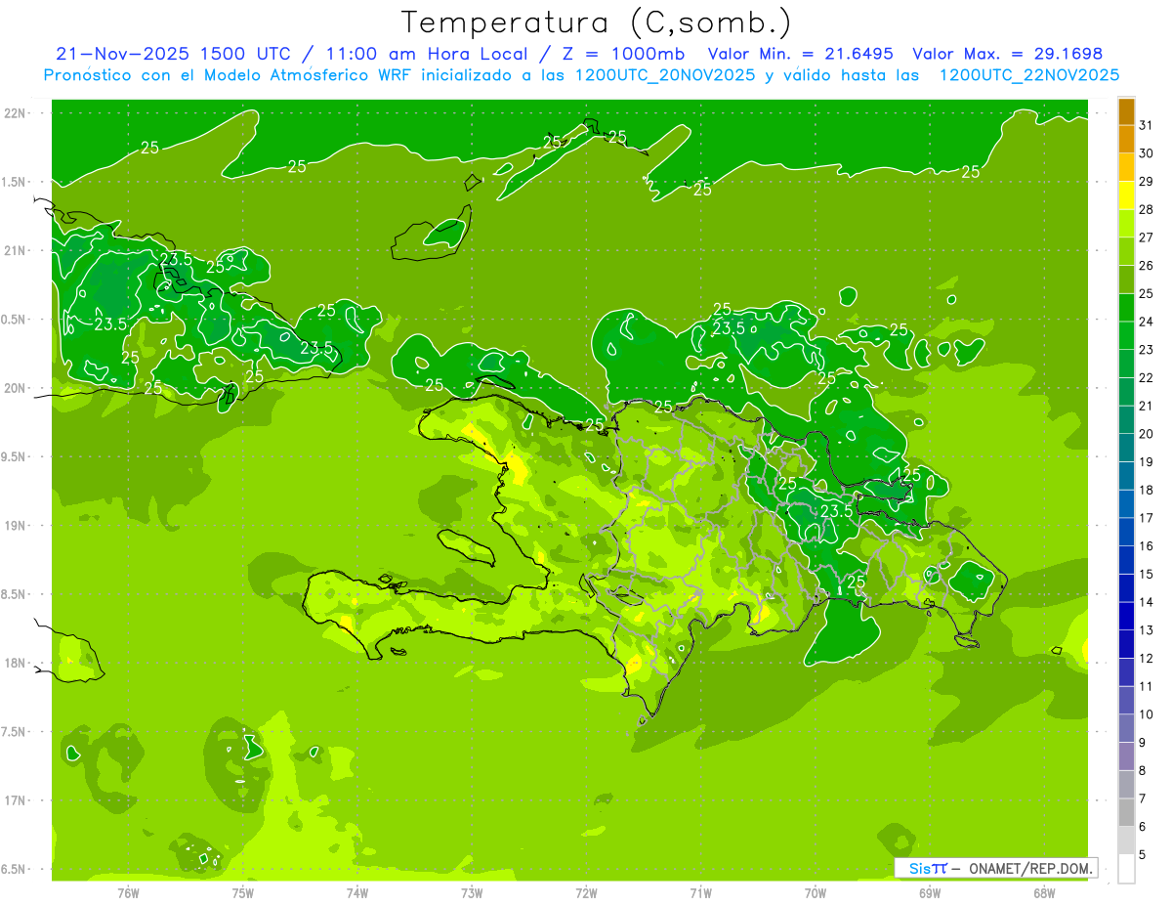
Task: Click the '11:00 am Hora Local' text
Action: coord(427,54)
